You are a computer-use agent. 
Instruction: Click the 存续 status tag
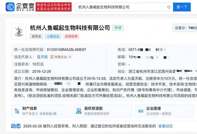118,28
